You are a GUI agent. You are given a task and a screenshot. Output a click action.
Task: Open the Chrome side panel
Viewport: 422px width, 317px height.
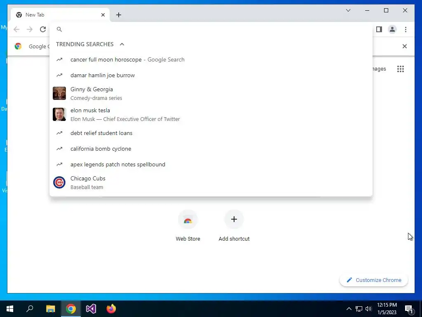coord(379,29)
